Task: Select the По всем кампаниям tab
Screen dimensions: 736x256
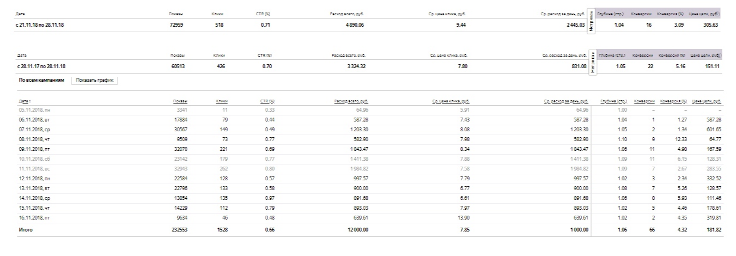Action: [x=41, y=80]
